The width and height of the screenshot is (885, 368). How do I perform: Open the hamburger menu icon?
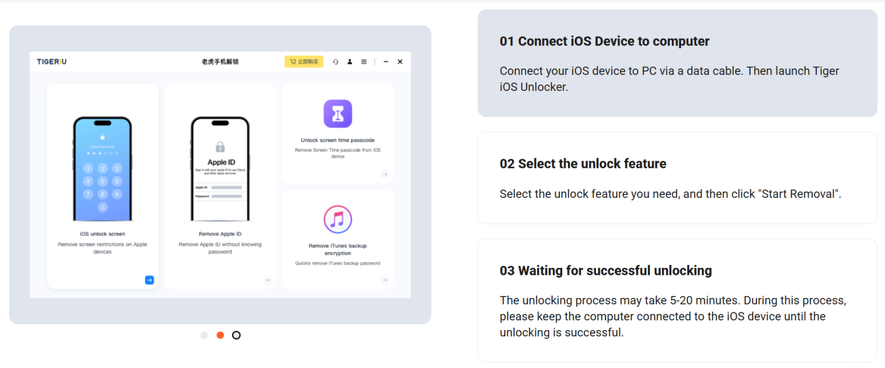364,62
